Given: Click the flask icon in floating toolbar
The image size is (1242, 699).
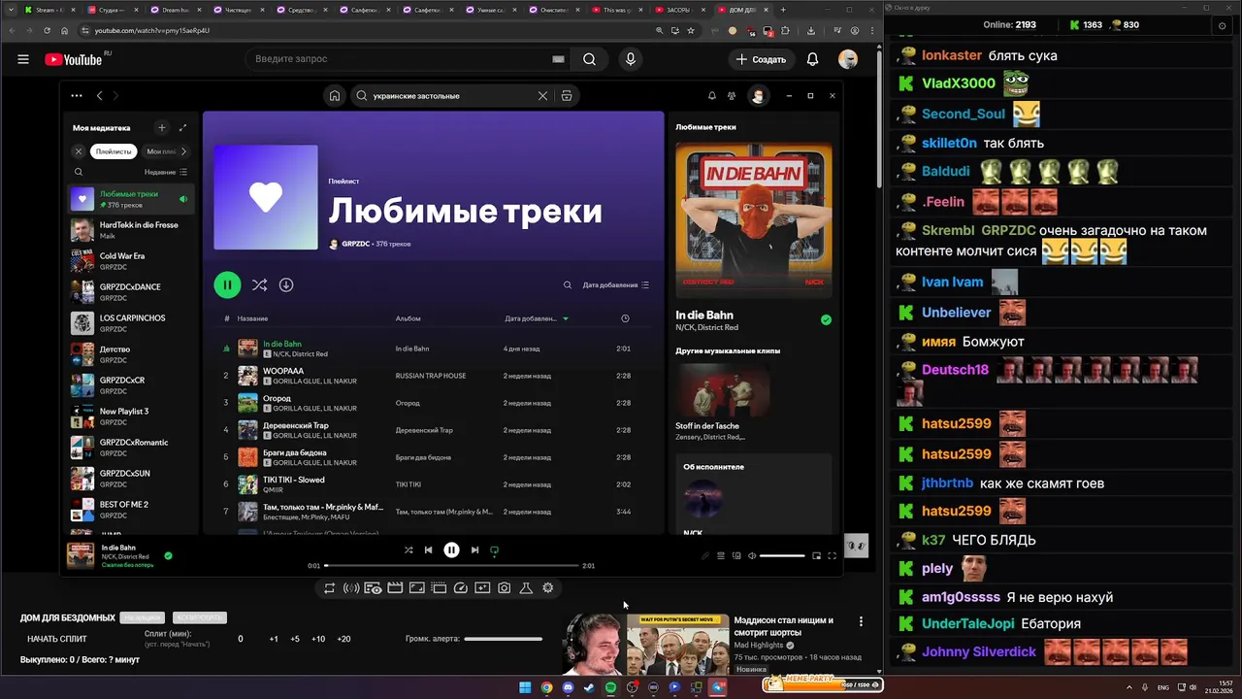Looking at the screenshot, I should 526,588.
